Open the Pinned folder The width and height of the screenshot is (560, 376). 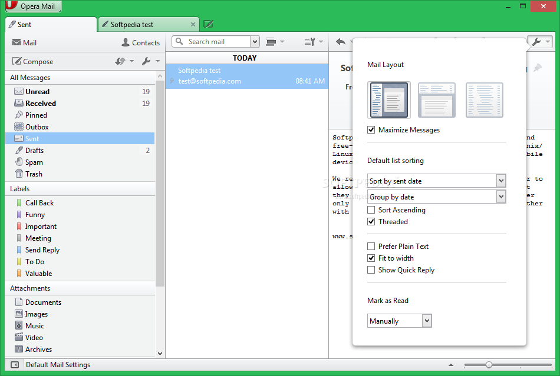pyautogui.click(x=80, y=115)
